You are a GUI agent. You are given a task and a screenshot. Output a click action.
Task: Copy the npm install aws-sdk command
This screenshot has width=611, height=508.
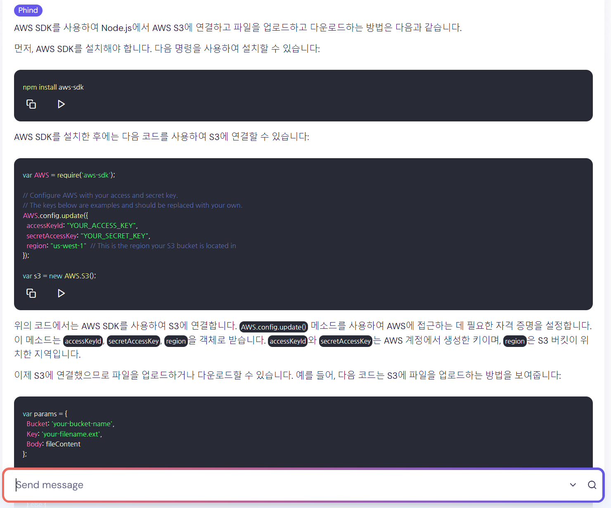point(31,104)
